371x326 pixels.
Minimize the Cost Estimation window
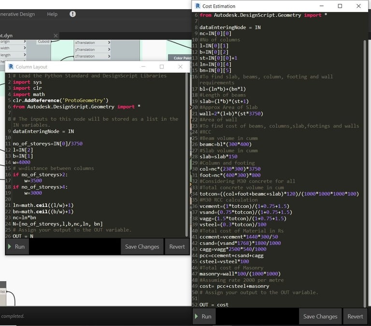tap(322, 6)
